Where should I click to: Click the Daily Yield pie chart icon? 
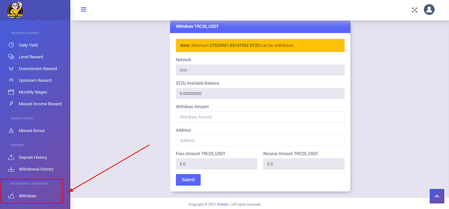coord(11,45)
